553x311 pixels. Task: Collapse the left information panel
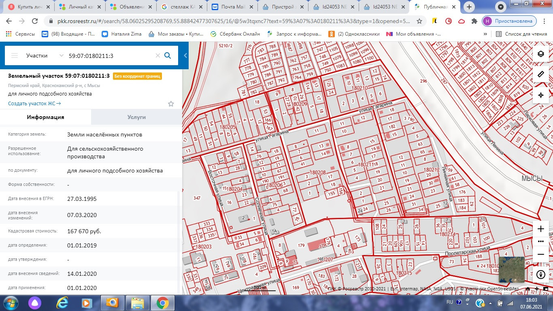click(185, 55)
